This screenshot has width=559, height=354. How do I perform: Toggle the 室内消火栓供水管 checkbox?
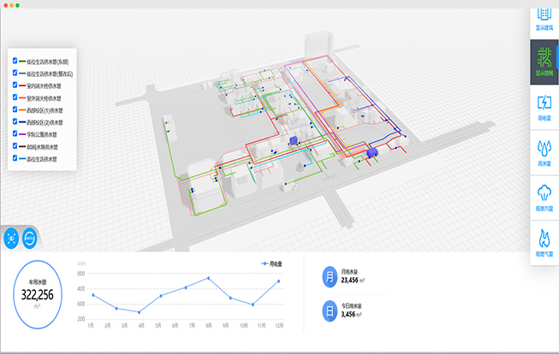[15, 86]
